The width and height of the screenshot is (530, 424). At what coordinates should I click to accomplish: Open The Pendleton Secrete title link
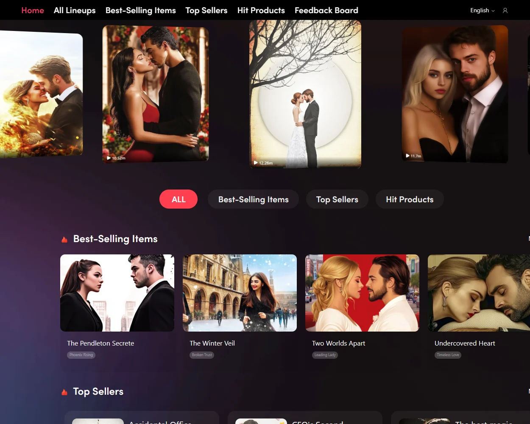pos(100,343)
